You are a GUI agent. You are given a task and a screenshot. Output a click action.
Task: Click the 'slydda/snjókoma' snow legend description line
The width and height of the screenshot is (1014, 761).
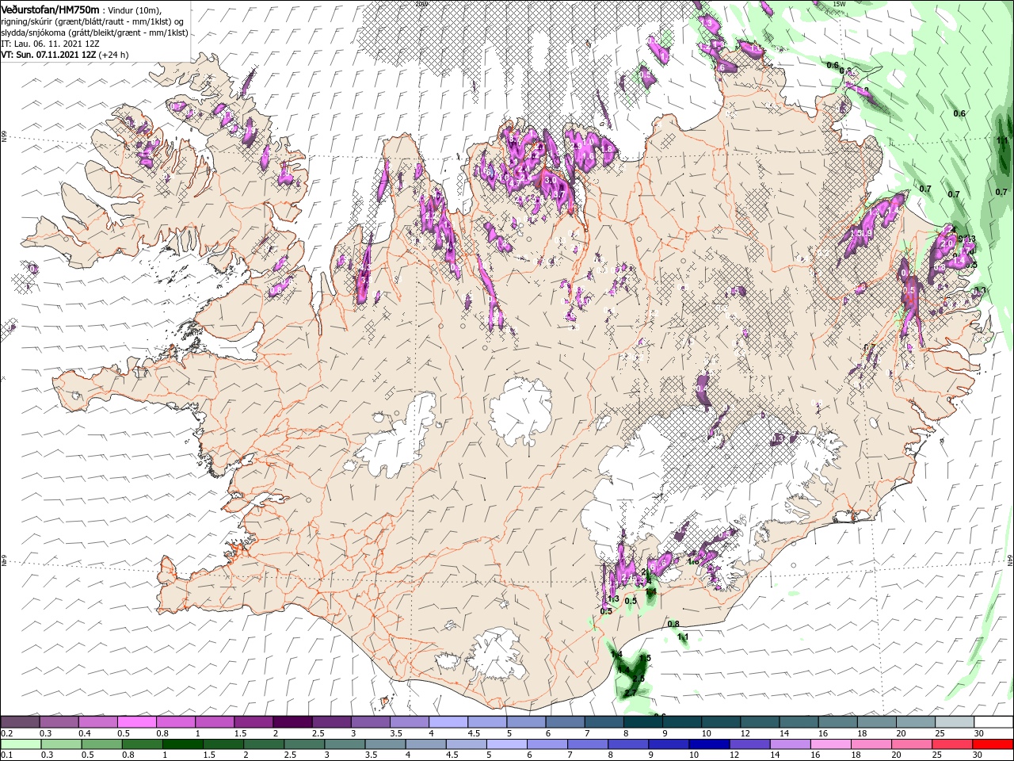(94, 33)
